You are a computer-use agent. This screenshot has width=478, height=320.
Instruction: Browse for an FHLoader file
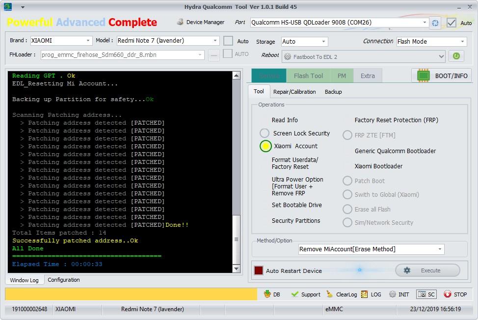(x=214, y=55)
